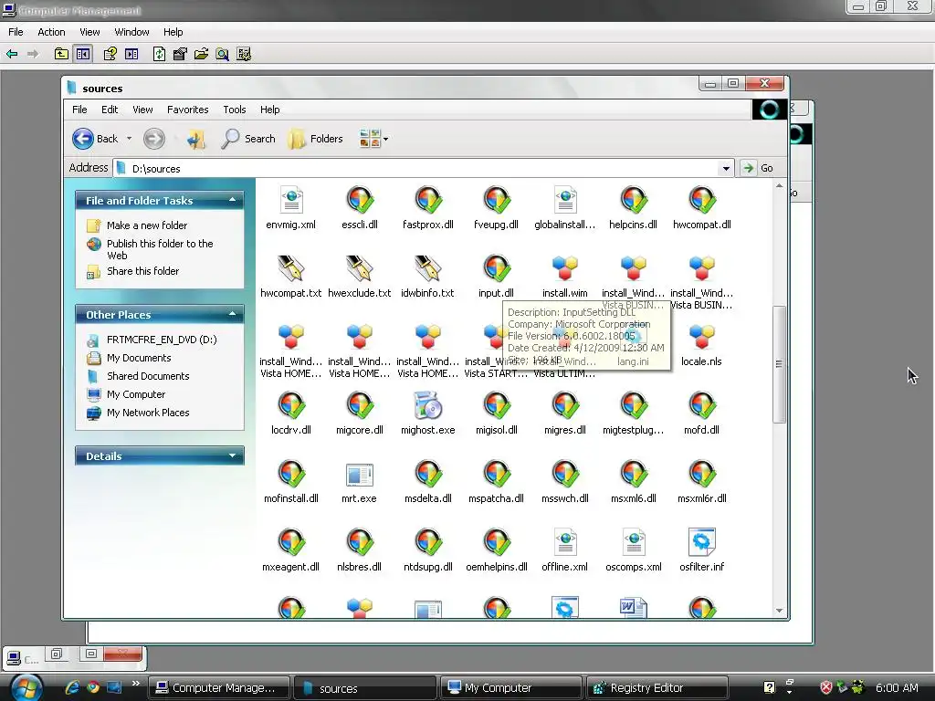
Task: Click Publish this folder to the Web
Action: [160, 249]
